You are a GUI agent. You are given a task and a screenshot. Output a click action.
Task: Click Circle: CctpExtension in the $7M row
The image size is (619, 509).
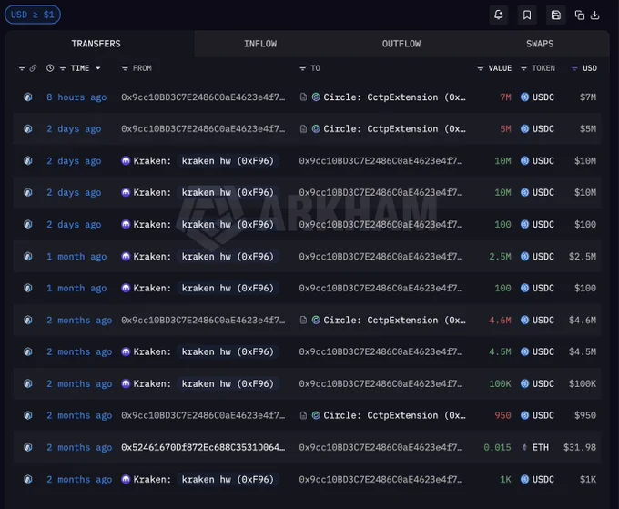click(394, 97)
